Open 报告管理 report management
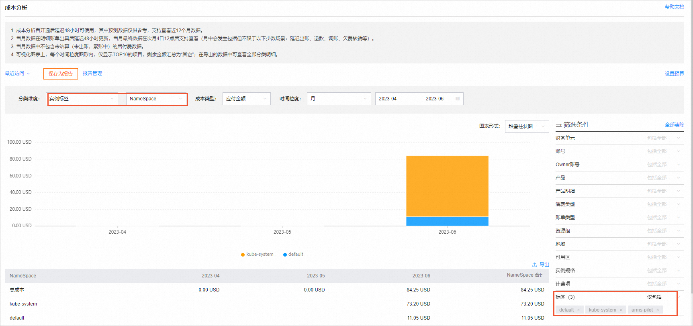The image size is (693, 326). [x=92, y=73]
